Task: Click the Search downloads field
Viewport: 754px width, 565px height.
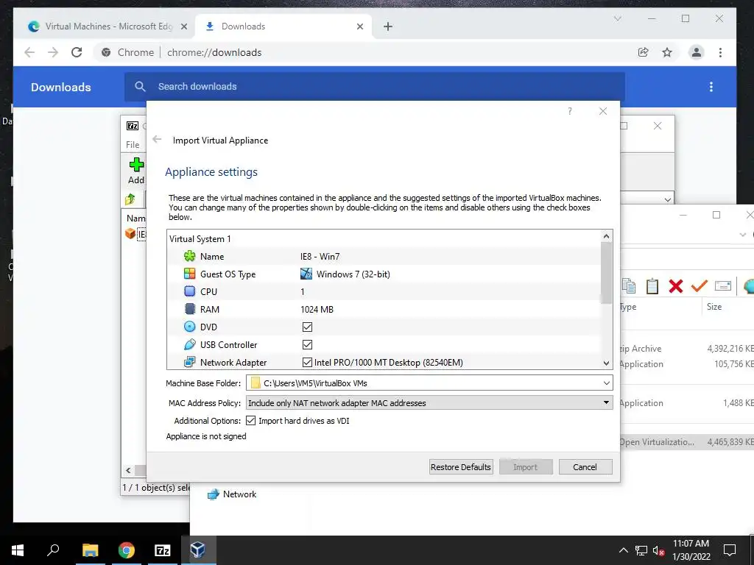Action: pos(375,87)
